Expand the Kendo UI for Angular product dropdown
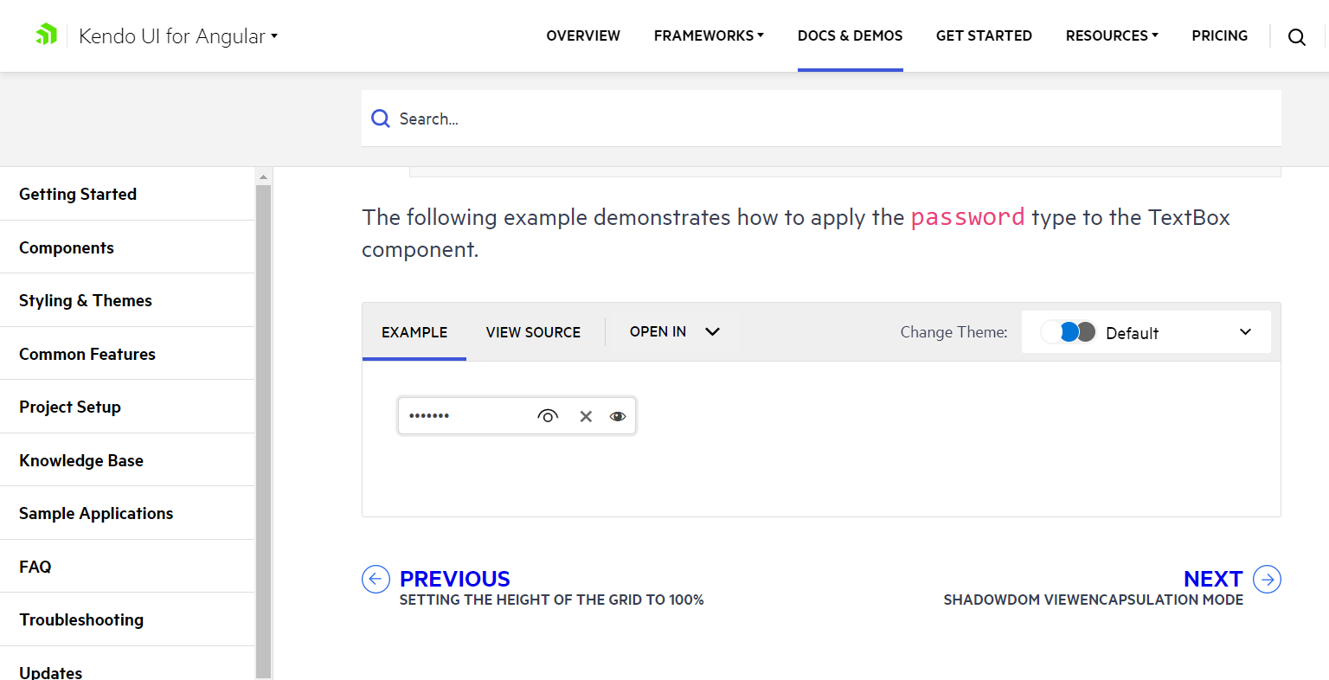Screen dimensions: 1329x680 [x=178, y=36]
